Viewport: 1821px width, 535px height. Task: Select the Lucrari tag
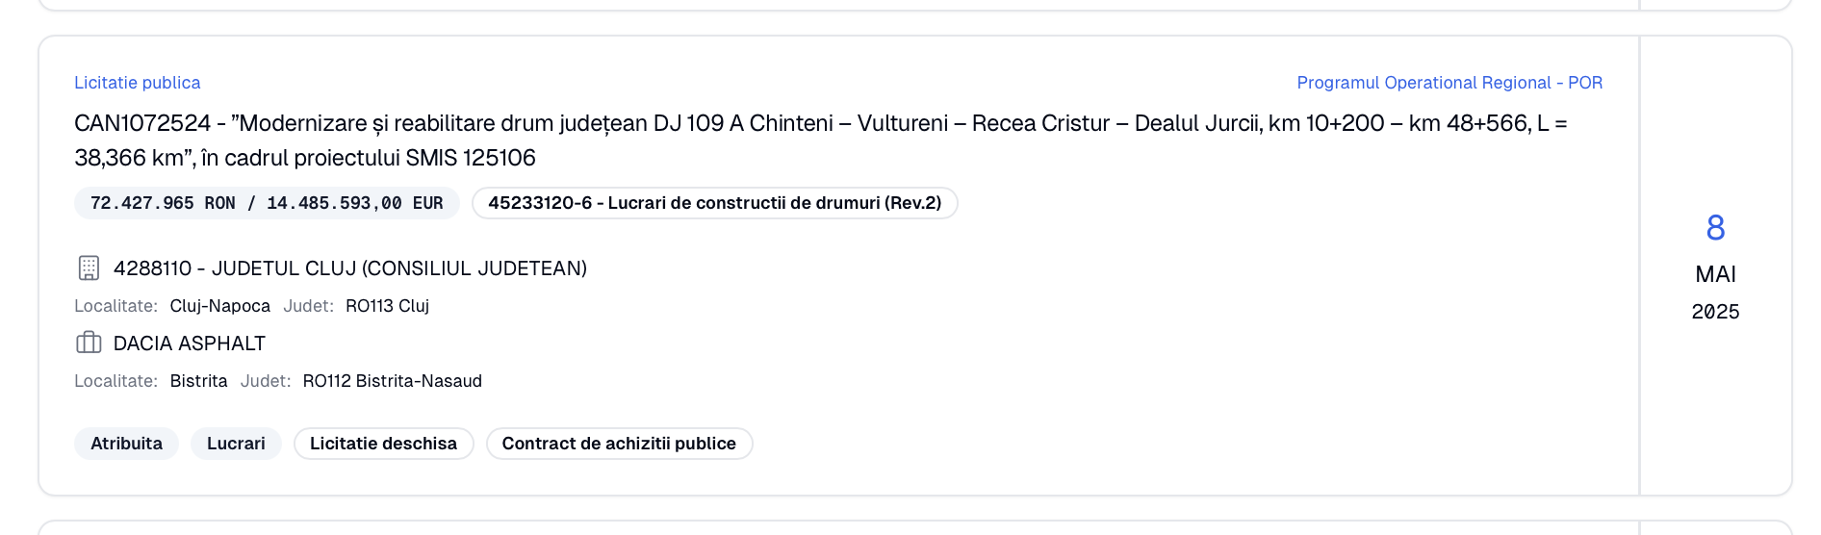236,444
